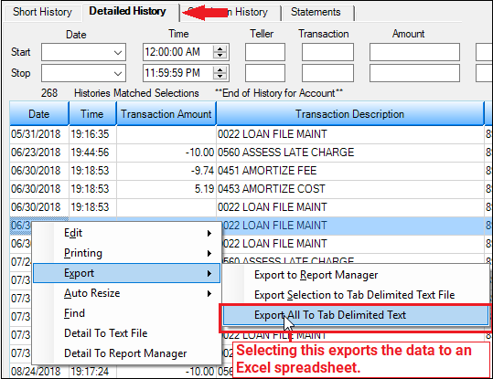
Task: Select the 06/23/2018 date cell
Action: point(39,153)
